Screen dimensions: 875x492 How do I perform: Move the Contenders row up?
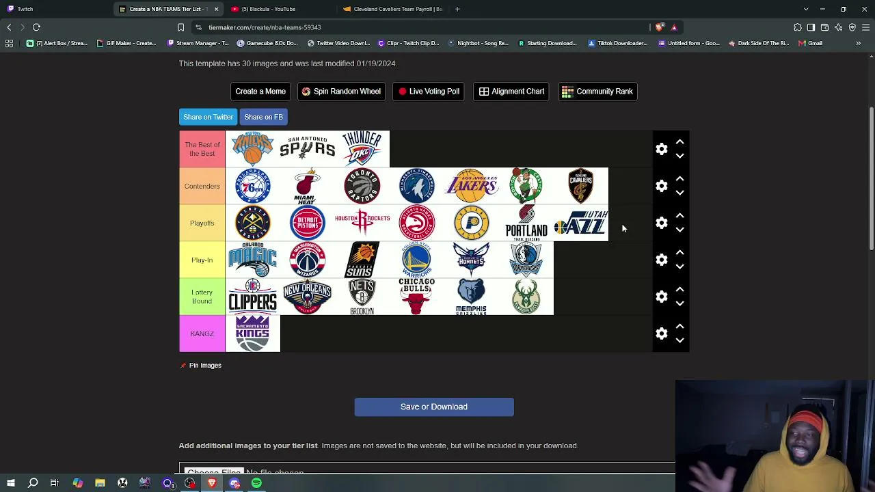coord(679,179)
